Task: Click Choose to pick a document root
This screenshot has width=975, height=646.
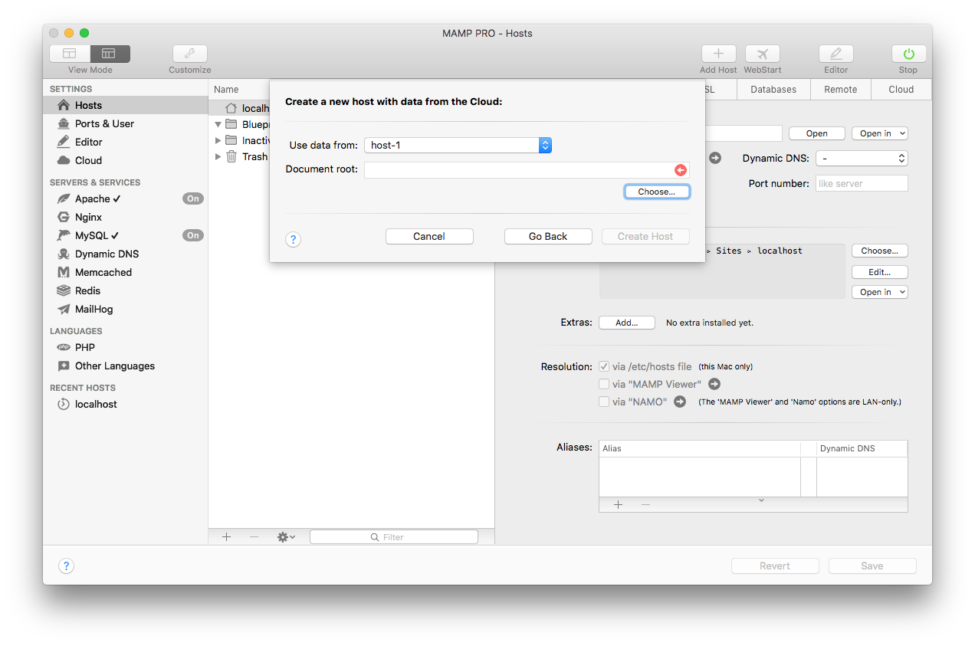Action: [657, 191]
